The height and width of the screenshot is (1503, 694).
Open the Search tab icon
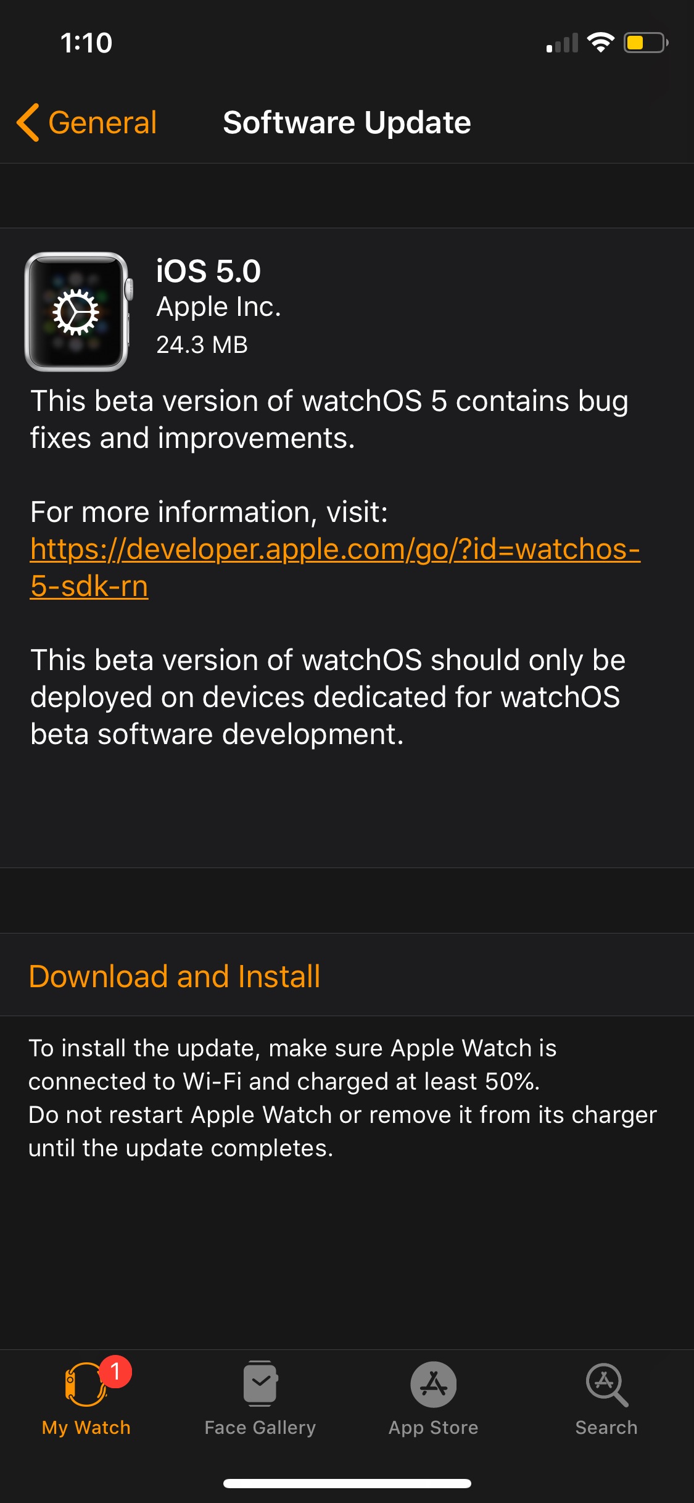(606, 1384)
